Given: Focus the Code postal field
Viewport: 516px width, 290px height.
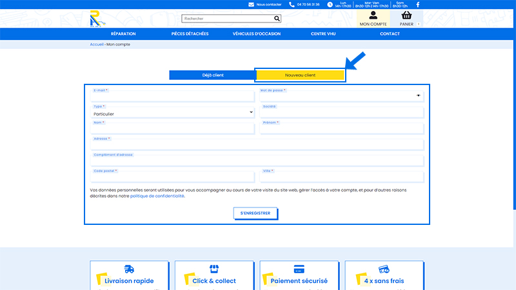Looking at the screenshot, I should tap(172, 177).
